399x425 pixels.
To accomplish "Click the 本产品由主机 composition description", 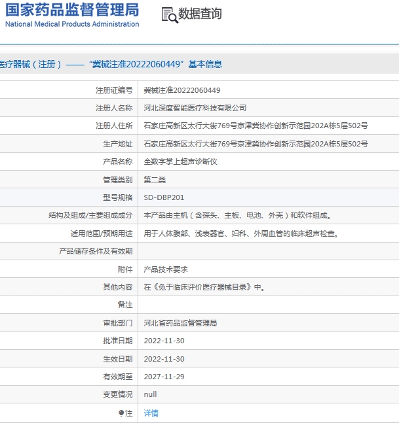I will pos(238,216).
